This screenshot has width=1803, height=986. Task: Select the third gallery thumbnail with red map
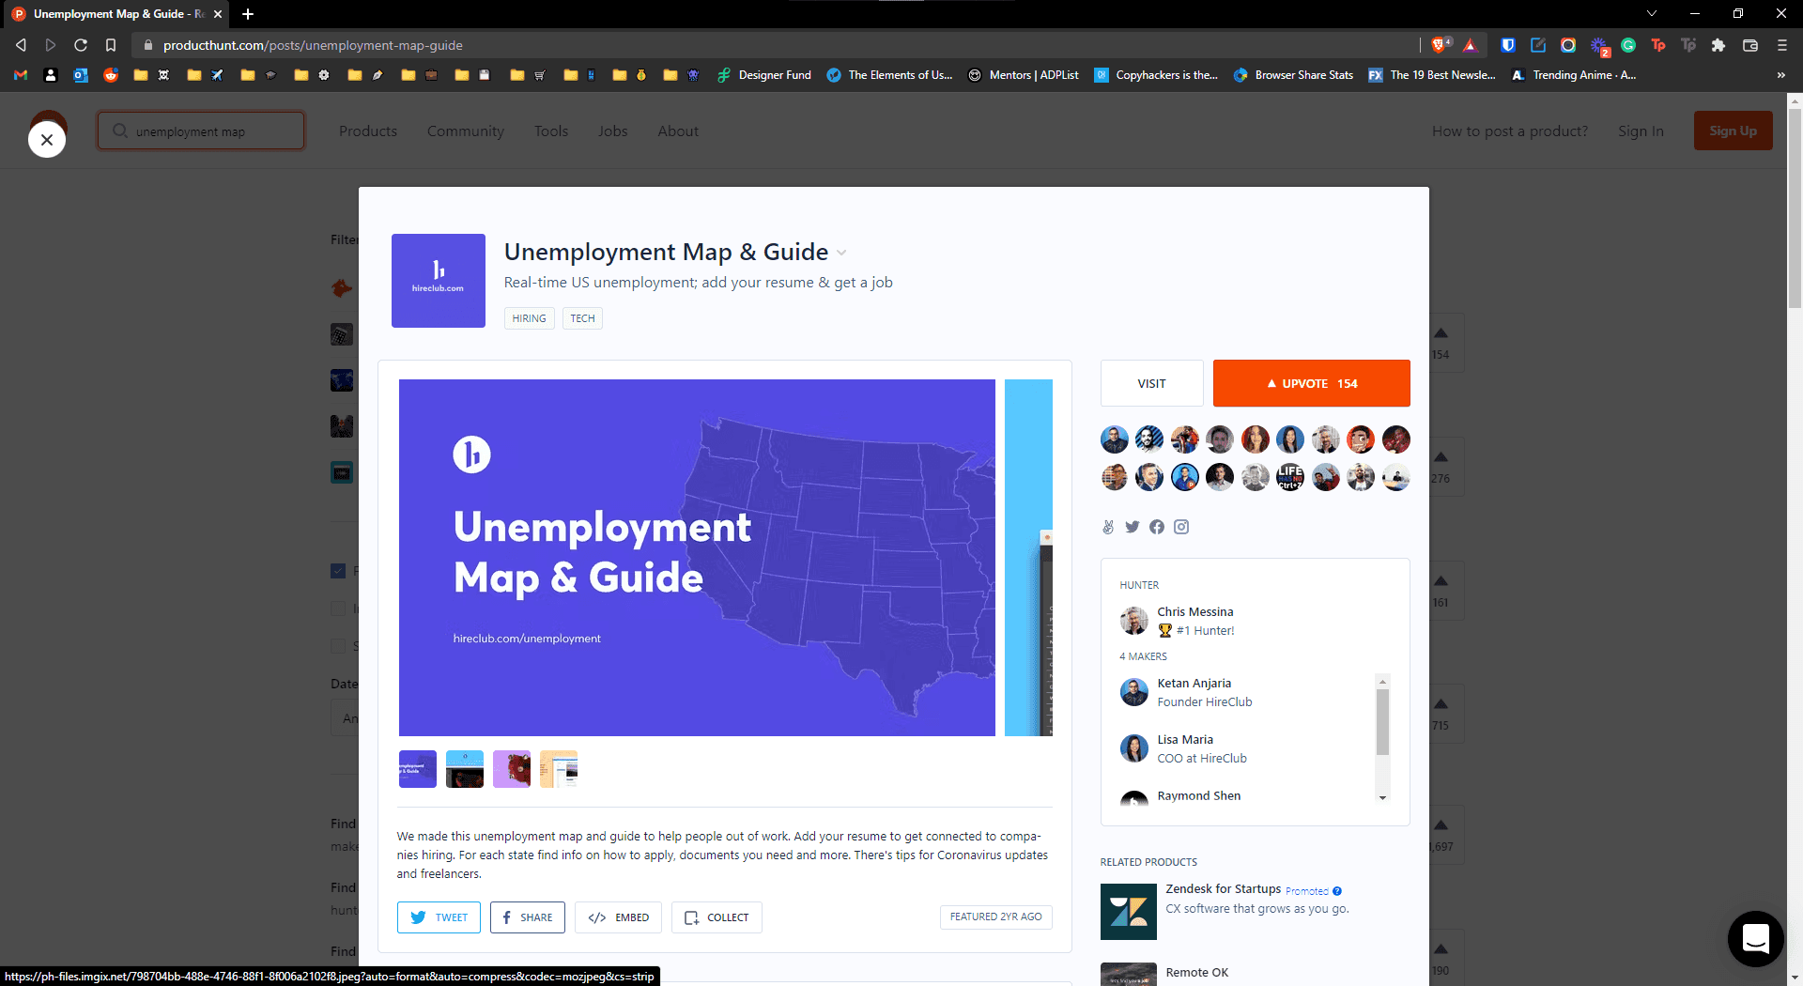[511, 769]
